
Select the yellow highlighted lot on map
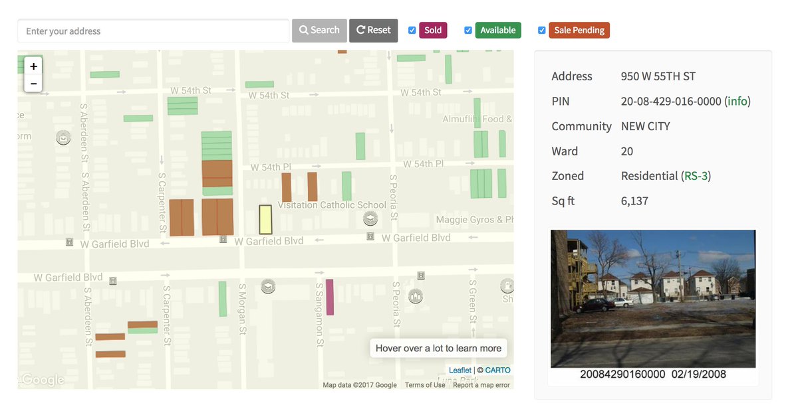point(265,219)
